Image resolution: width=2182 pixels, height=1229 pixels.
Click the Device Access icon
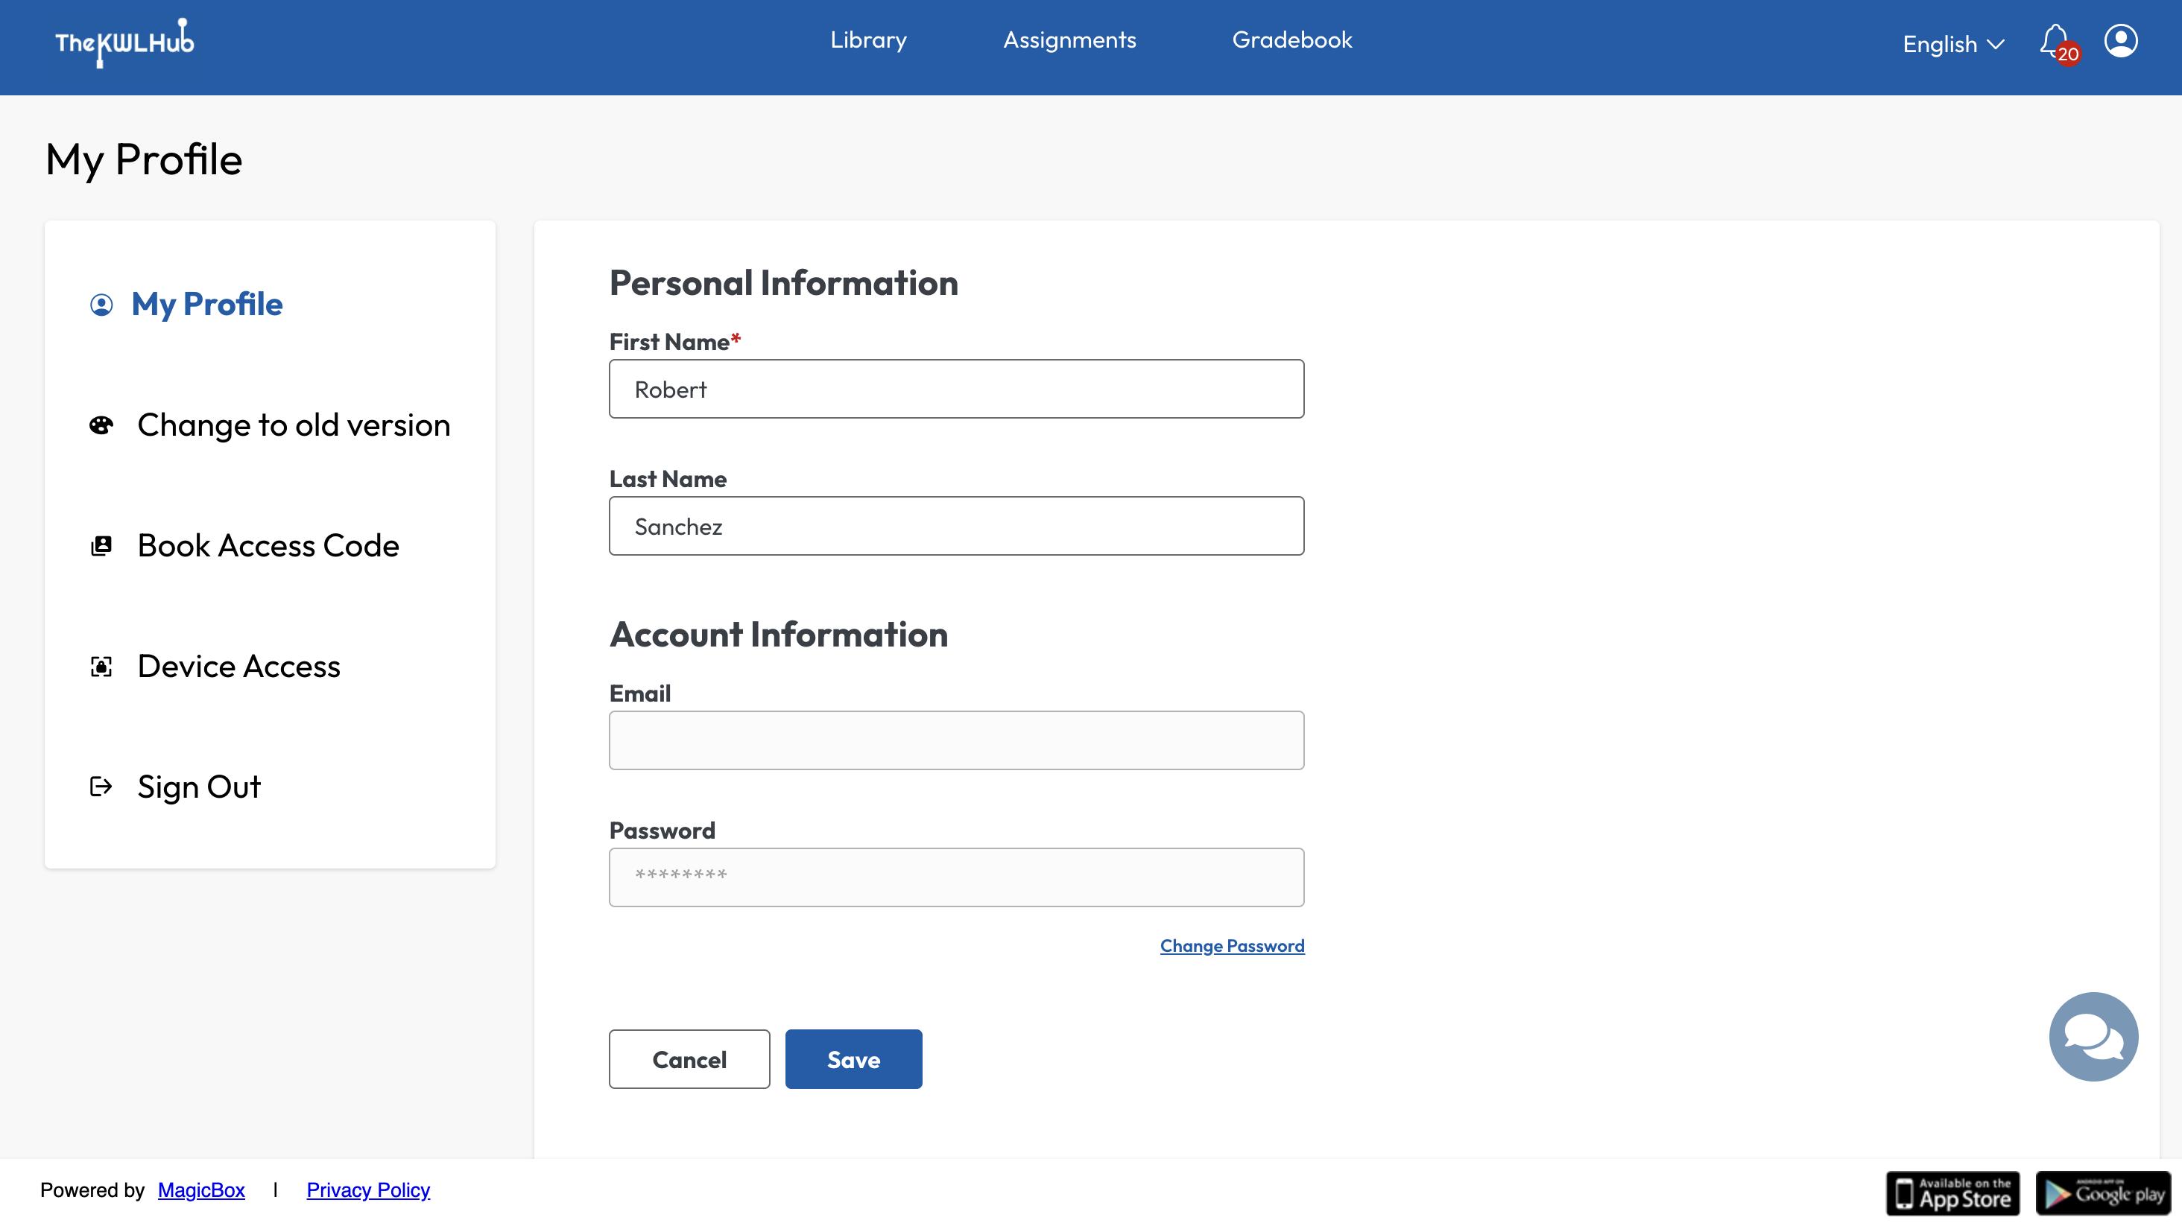click(x=101, y=667)
